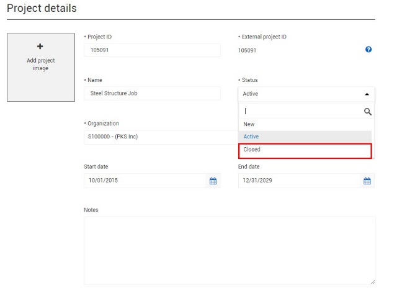Viewport: 397px width, 303px height.
Task: Click the Project details heading
Action: click(42, 8)
